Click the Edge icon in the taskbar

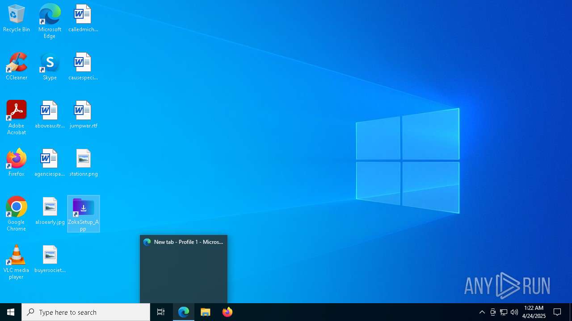coord(184,312)
